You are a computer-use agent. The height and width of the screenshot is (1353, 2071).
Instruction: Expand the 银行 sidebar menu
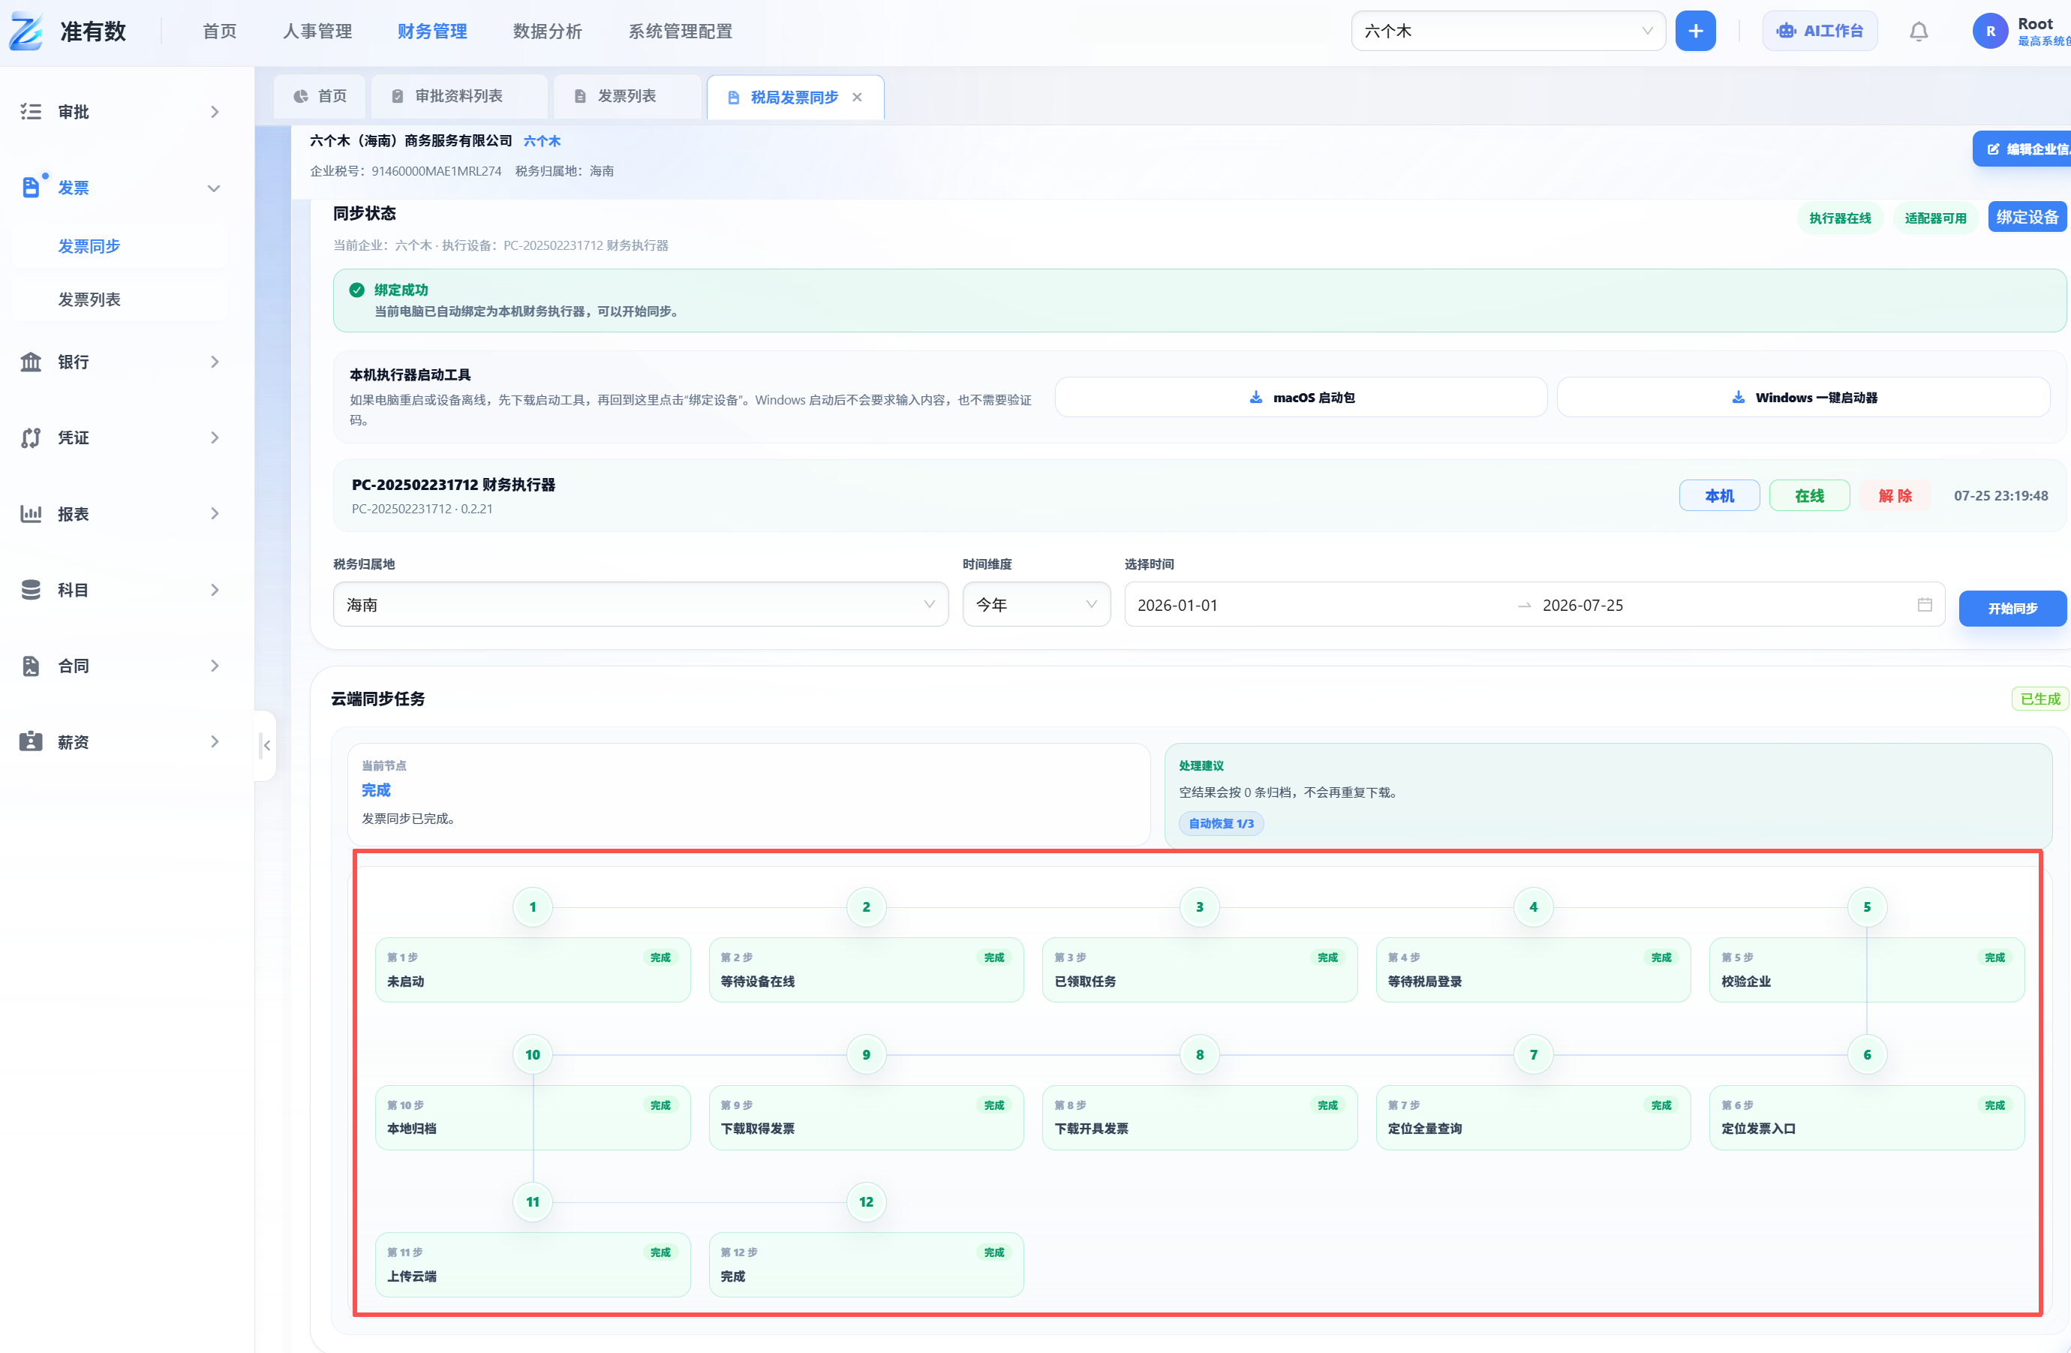(x=215, y=362)
